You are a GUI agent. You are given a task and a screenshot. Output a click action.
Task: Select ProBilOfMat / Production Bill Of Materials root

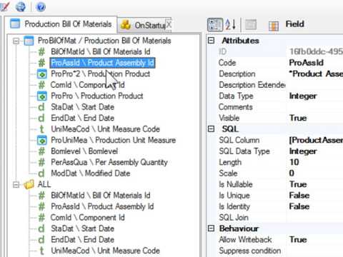tap(104, 41)
